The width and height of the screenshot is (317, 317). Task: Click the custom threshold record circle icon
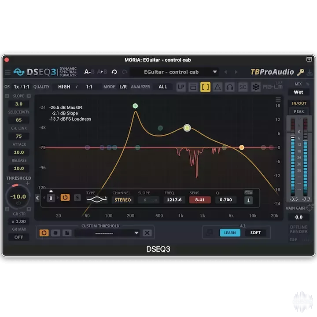55,233
